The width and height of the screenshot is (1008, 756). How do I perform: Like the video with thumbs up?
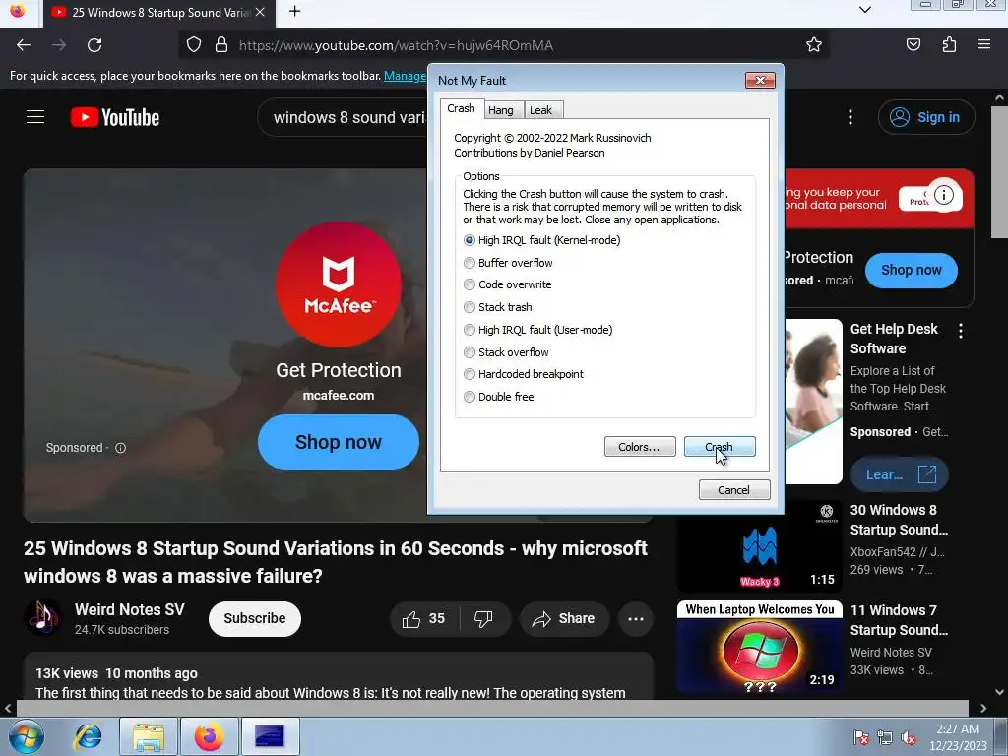423,619
